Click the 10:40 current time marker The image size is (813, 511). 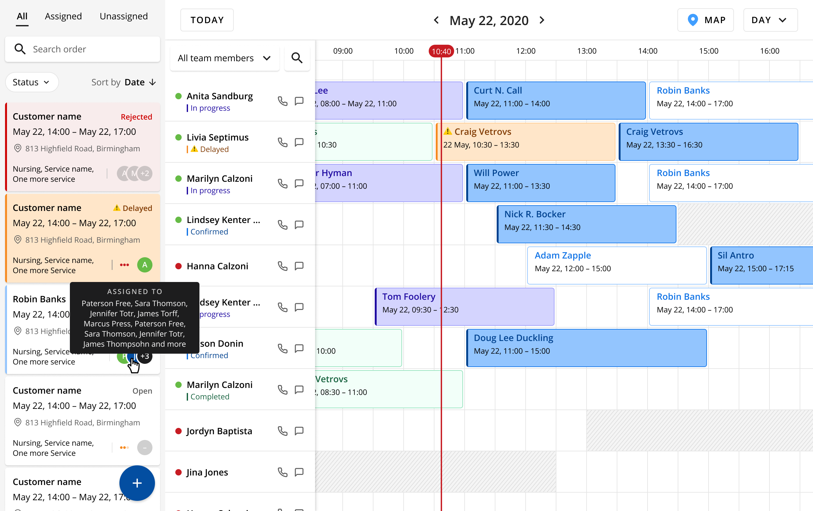click(x=441, y=51)
